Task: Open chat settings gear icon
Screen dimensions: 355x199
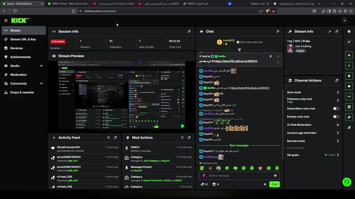Action: [x=265, y=184]
